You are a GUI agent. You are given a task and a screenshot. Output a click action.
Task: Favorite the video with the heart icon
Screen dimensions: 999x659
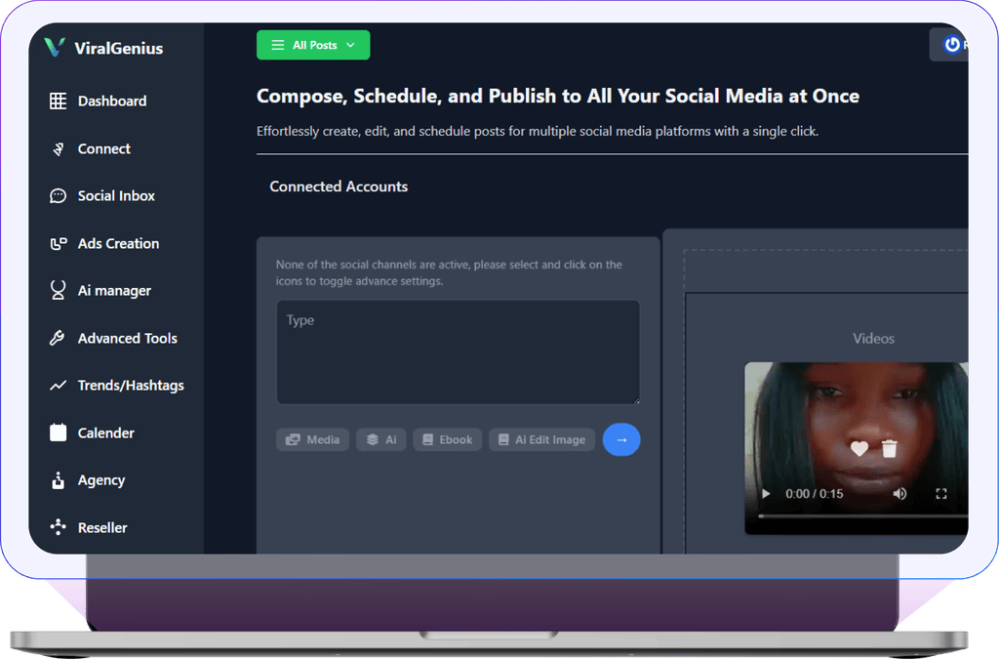(x=858, y=448)
